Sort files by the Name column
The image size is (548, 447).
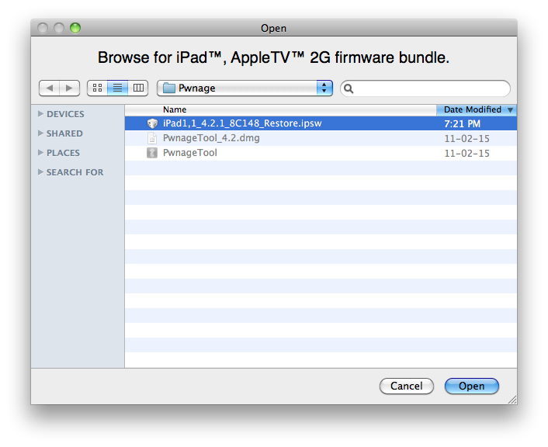click(x=281, y=109)
